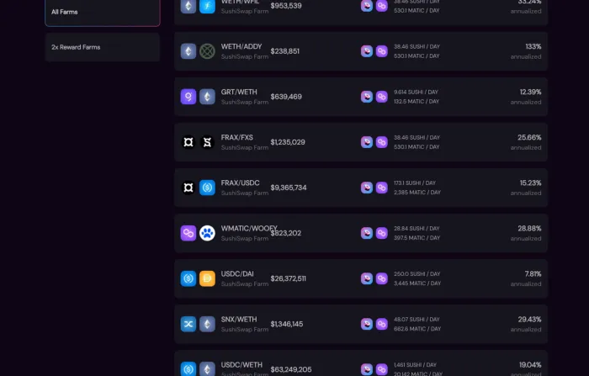Click the FXS token icon
This screenshot has width=589, height=376.
pos(207,142)
